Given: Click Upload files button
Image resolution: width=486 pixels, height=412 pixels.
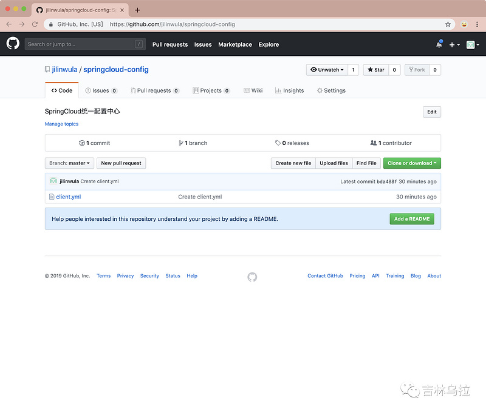Looking at the screenshot, I should tap(334, 163).
